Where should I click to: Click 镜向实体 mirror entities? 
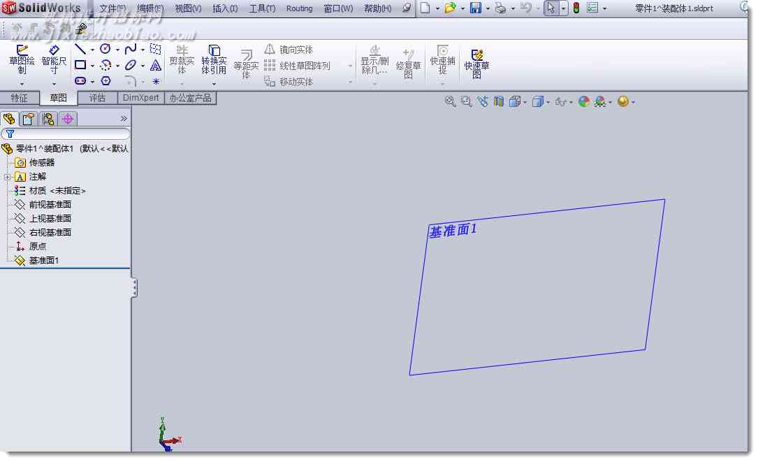click(x=289, y=50)
